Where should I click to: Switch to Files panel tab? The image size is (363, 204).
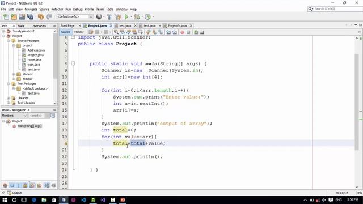pyautogui.click(x=21, y=26)
